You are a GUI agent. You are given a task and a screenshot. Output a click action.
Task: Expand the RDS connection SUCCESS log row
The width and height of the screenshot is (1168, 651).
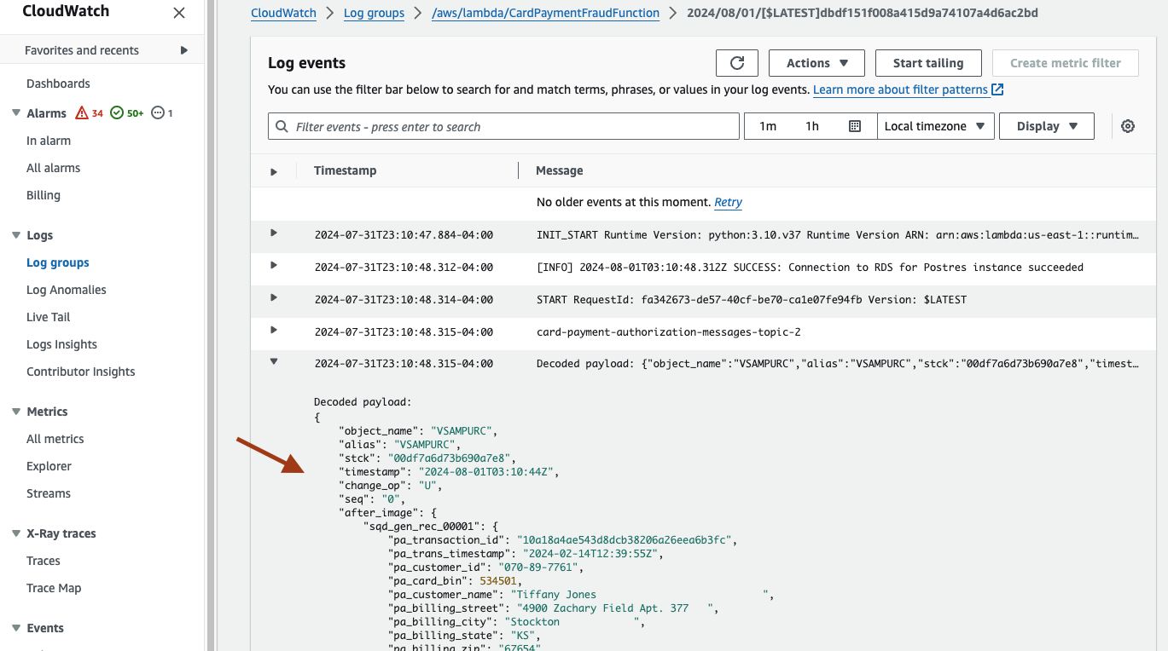[x=274, y=265]
